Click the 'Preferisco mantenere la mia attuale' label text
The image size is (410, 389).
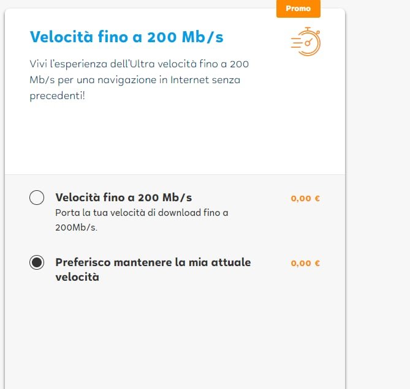click(153, 262)
